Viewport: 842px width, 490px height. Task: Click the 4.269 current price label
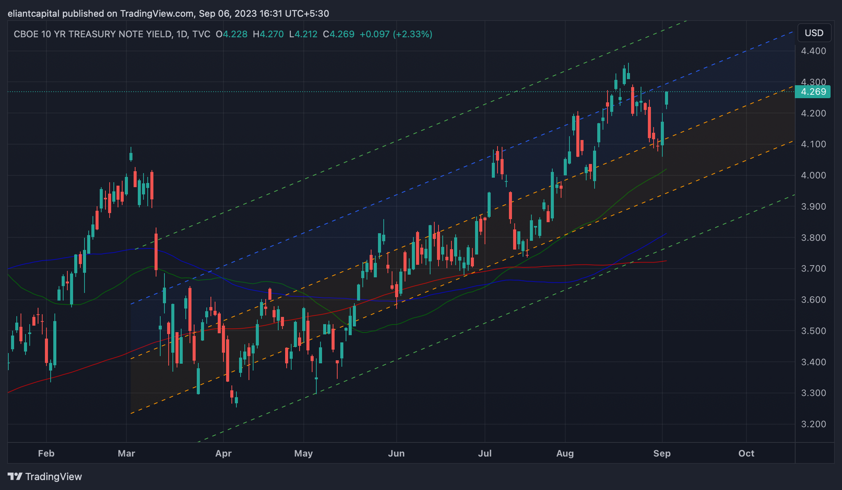813,92
